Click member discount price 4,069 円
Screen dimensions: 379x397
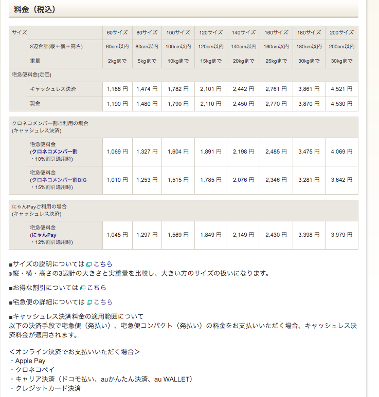pyautogui.click(x=342, y=152)
